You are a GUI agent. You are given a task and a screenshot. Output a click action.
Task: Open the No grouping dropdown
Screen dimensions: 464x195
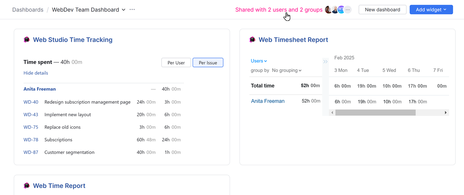(x=287, y=70)
